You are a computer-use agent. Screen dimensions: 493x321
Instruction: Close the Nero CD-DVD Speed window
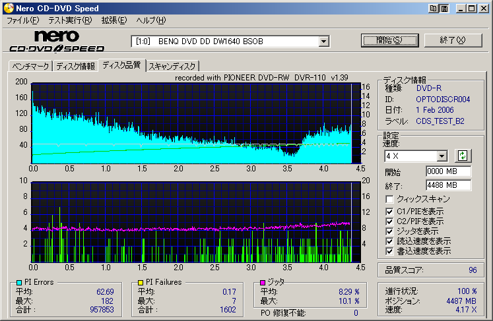[483, 9]
